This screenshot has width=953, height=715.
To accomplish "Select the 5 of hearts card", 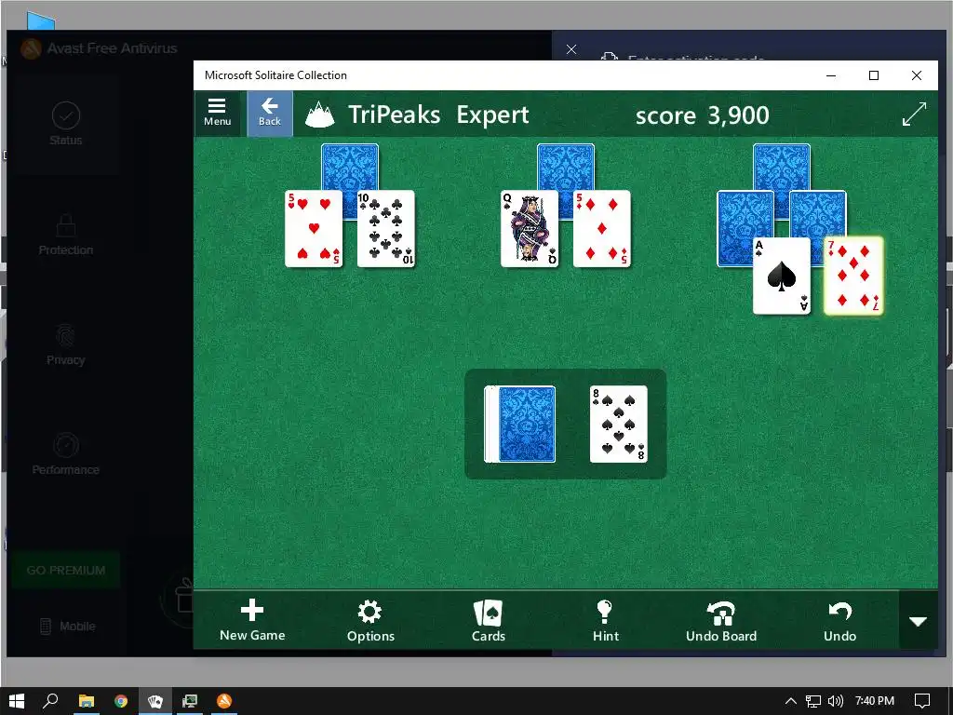I will click(314, 229).
